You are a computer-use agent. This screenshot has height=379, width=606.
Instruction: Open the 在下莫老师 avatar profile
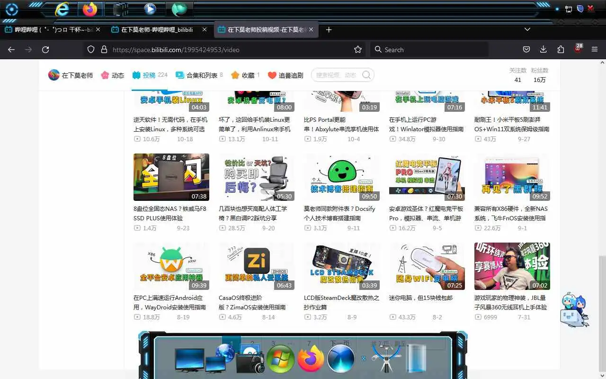54,75
